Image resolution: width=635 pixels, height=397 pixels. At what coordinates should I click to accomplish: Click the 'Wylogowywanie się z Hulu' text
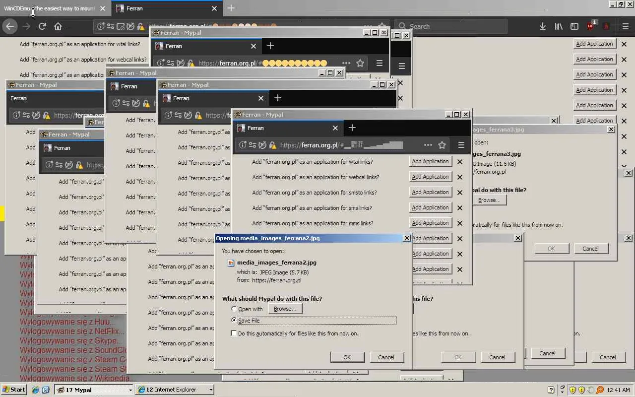pos(67,322)
